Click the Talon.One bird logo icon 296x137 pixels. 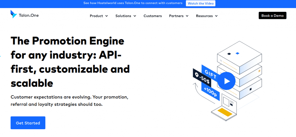[14, 14]
